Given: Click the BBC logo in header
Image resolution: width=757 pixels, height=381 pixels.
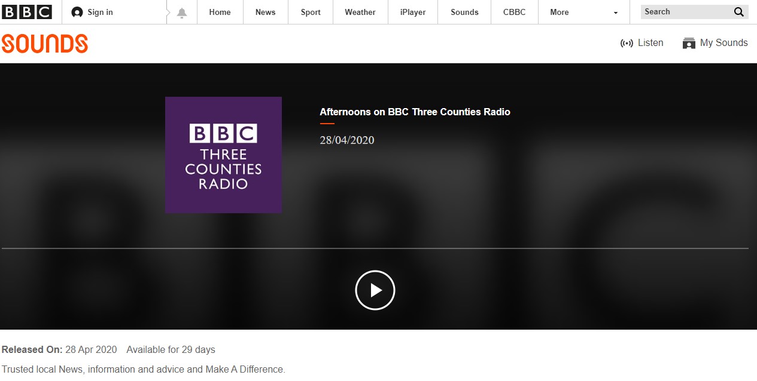Looking at the screenshot, I should [x=27, y=12].
